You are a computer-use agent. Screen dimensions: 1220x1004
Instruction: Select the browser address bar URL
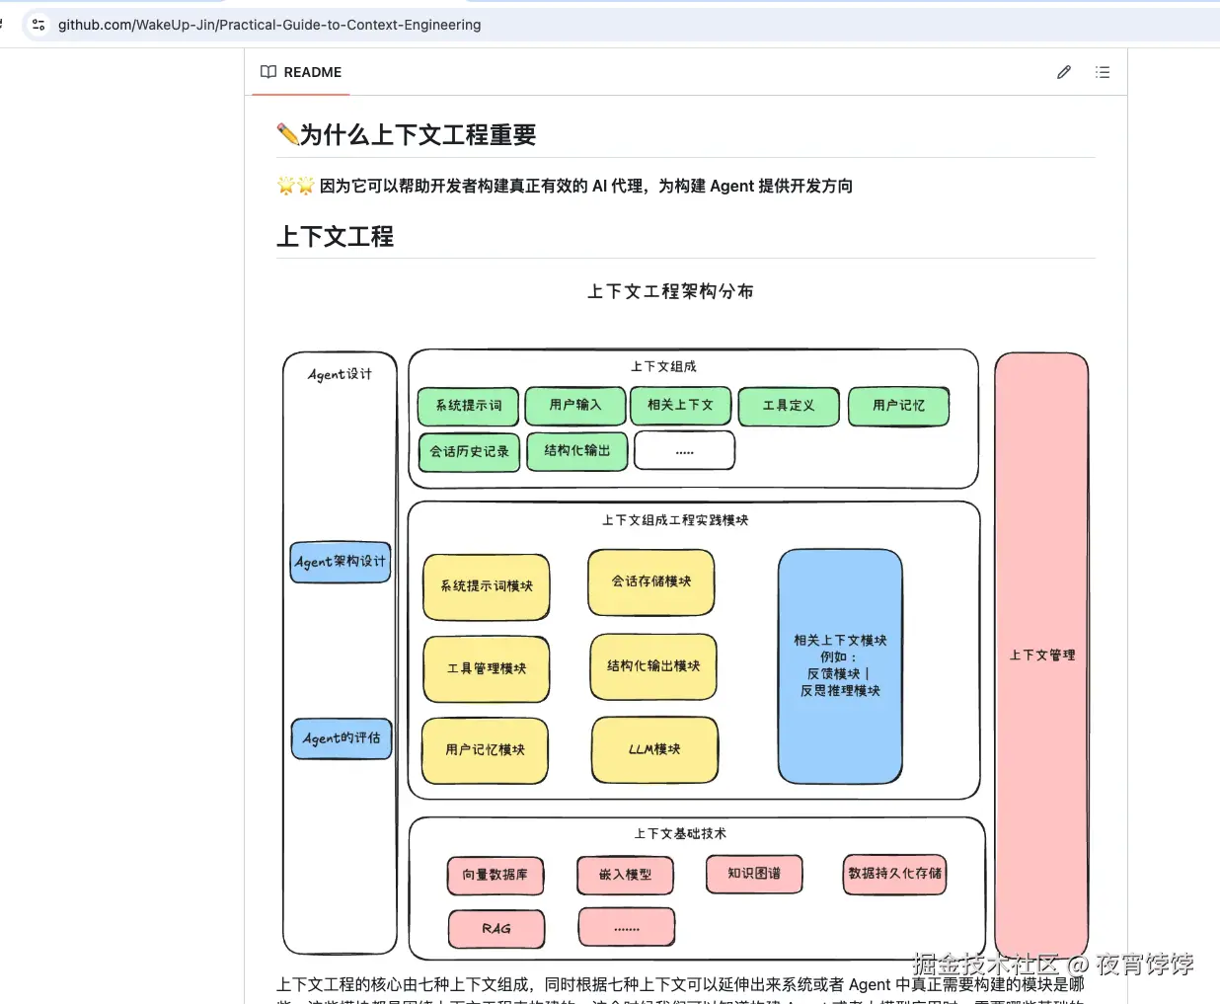(x=268, y=25)
